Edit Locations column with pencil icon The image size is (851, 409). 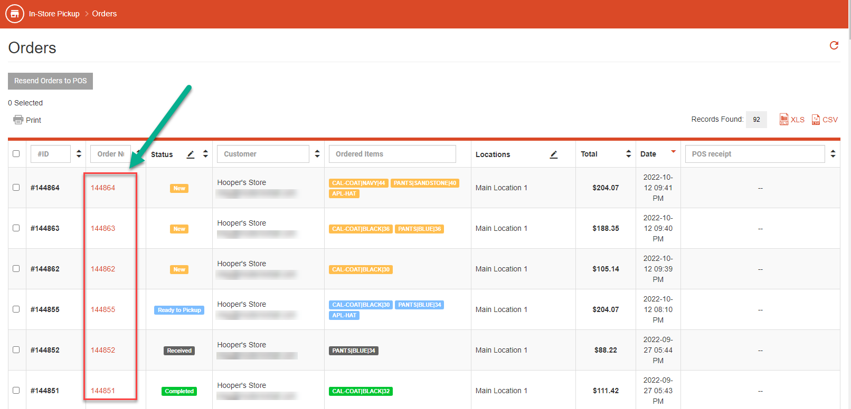pyautogui.click(x=554, y=154)
